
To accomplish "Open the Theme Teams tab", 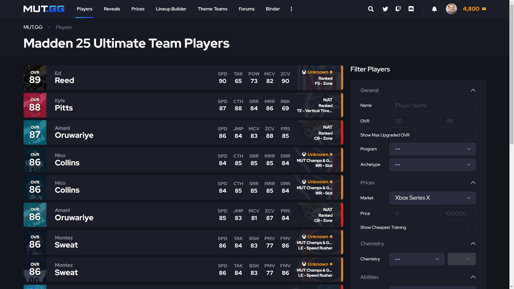I will (212, 9).
